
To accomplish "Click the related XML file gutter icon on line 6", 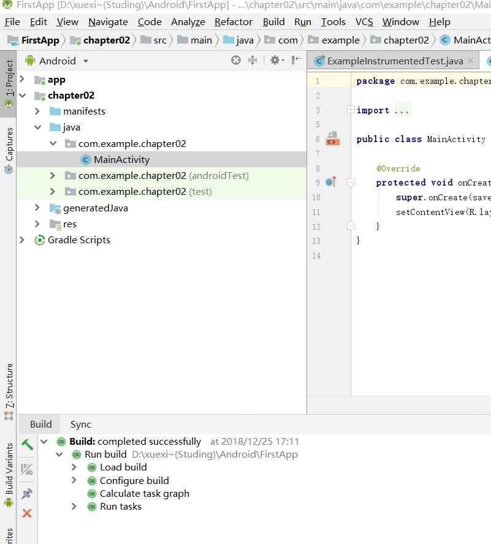I will (x=332, y=138).
